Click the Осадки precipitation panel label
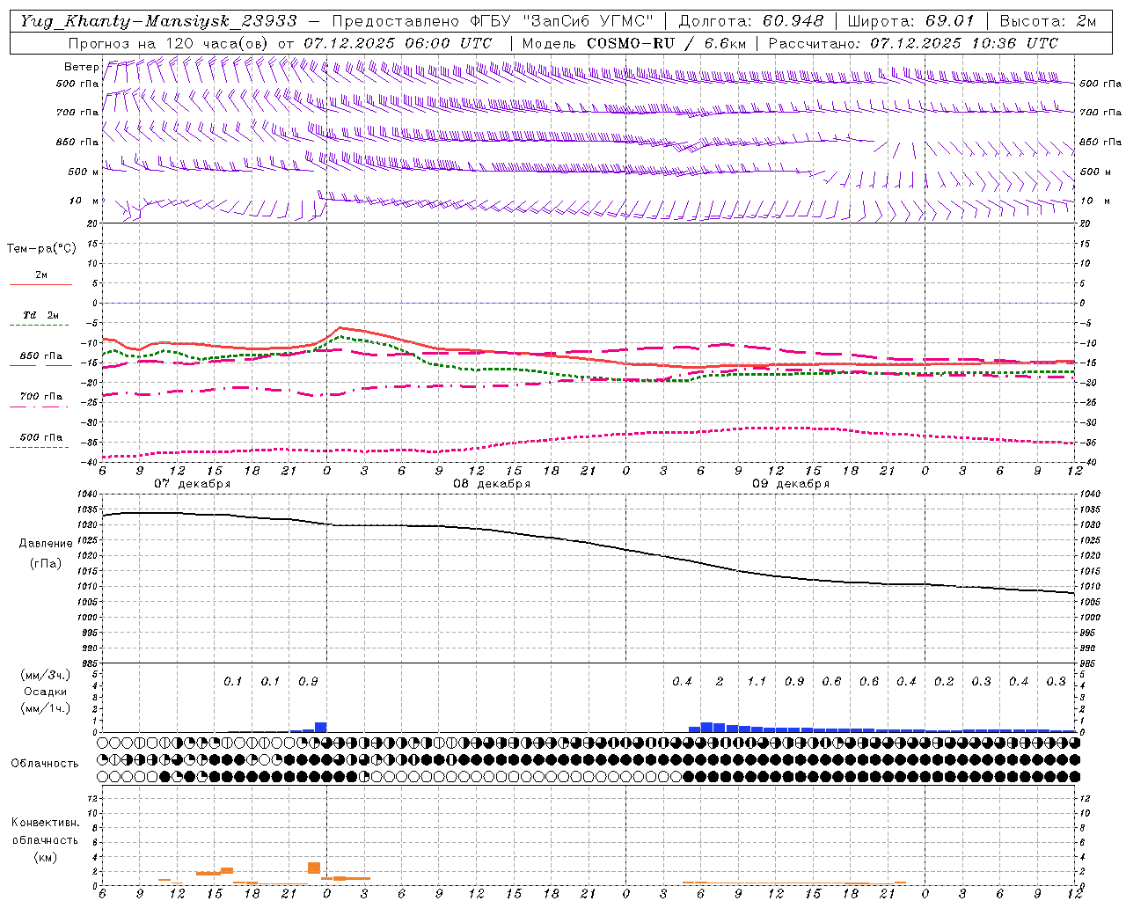The height and width of the screenshot is (901, 1126). point(46,692)
